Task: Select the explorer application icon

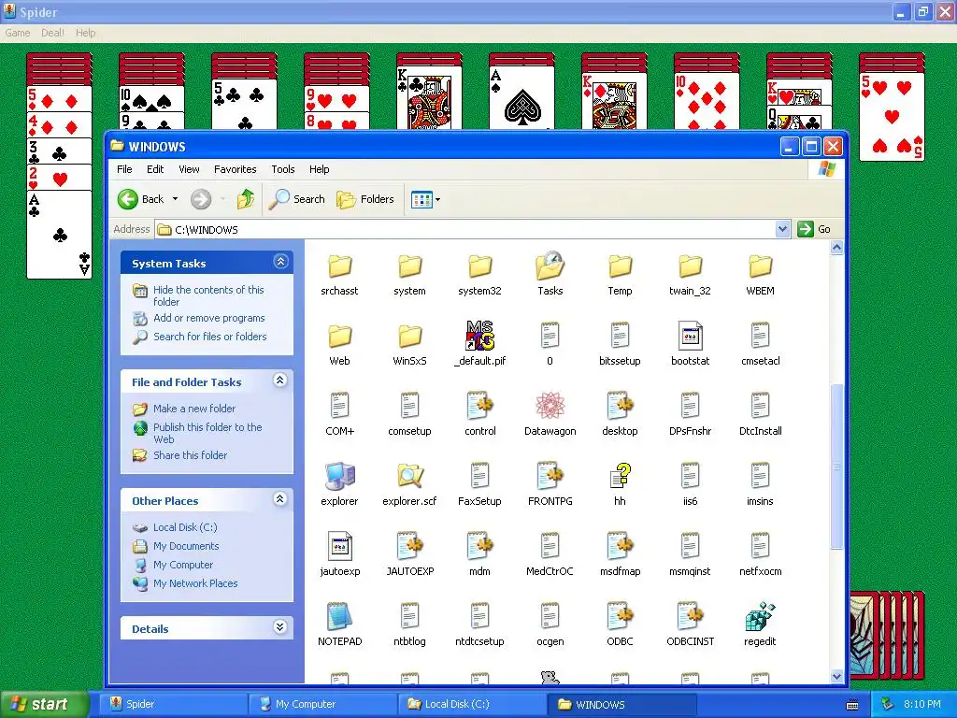Action: pos(339,476)
